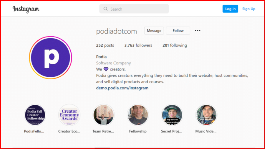Open the three-dot options menu
This screenshot has width=265, height=149.
pyautogui.click(x=198, y=31)
